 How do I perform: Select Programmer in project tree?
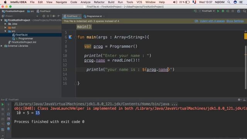pyautogui.click(x=25, y=39)
